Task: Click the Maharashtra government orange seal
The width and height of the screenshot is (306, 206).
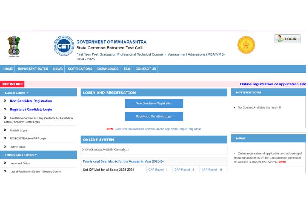Action: click(x=246, y=45)
